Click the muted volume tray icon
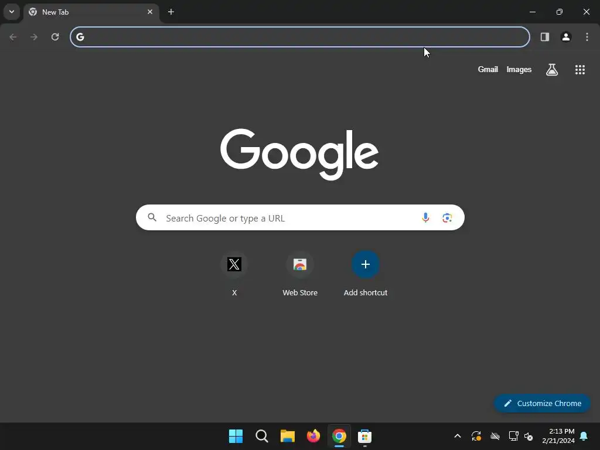The image size is (600, 450). pyautogui.click(x=529, y=436)
